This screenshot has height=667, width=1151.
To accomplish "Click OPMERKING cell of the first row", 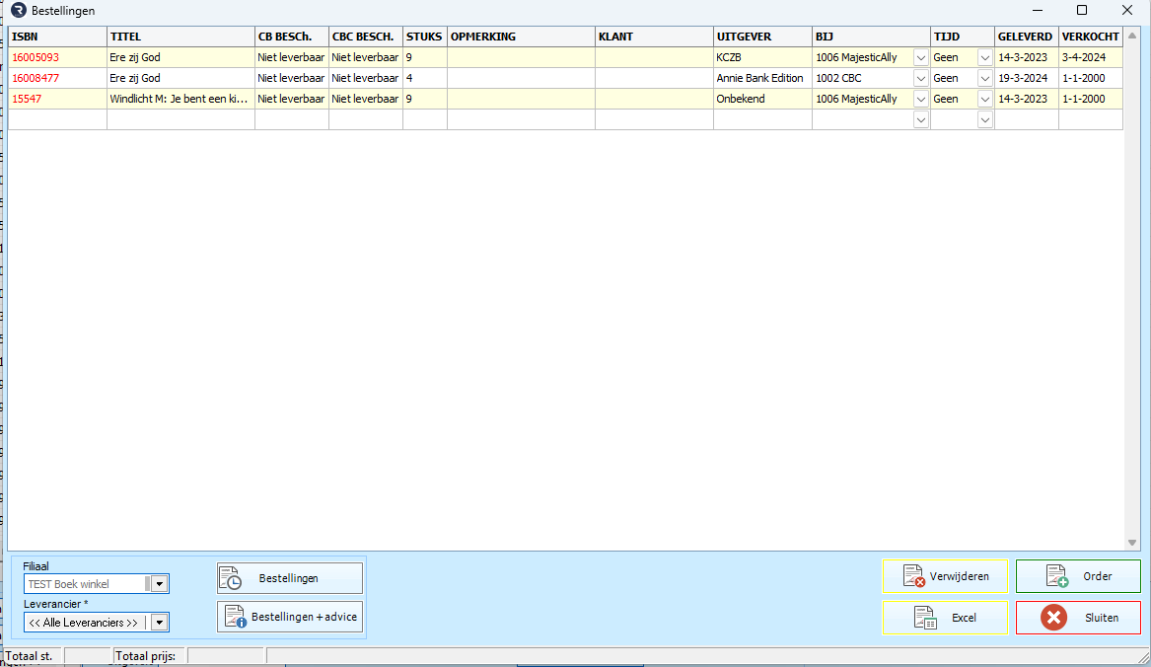I will (520, 57).
